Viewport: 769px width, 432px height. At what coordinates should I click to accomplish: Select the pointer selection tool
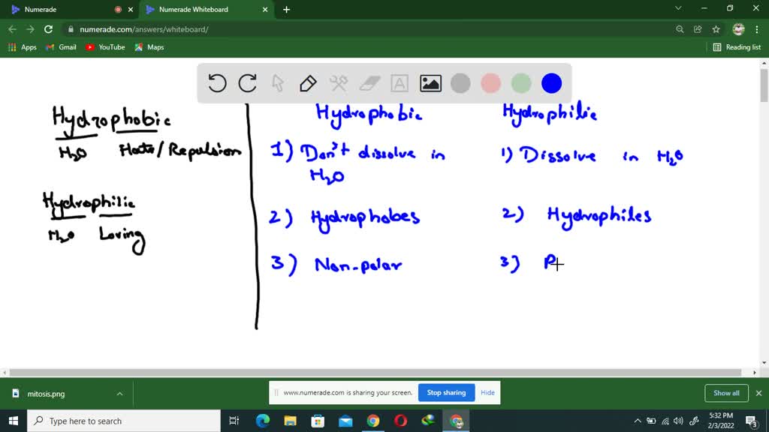pyautogui.click(x=278, y=83)
